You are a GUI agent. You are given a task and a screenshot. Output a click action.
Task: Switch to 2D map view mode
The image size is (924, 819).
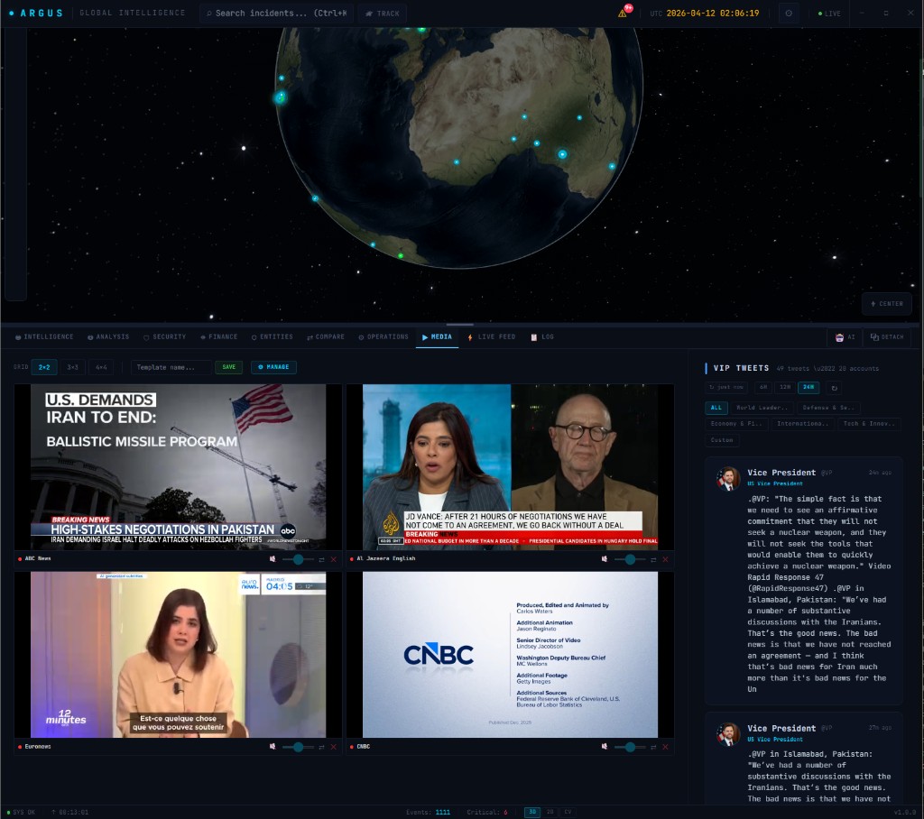click(x=550, y=812)
